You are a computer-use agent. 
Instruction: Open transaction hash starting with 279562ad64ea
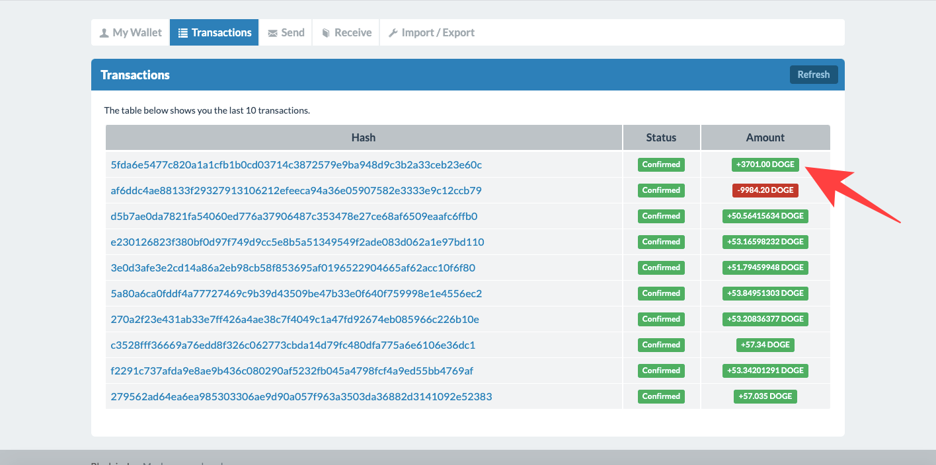301,396
